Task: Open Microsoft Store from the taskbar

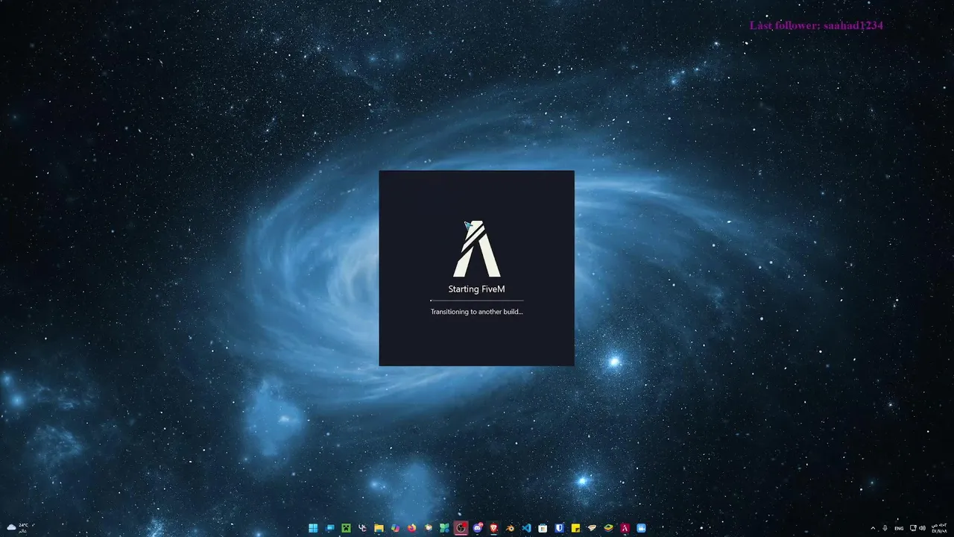Action: (543, 528)
